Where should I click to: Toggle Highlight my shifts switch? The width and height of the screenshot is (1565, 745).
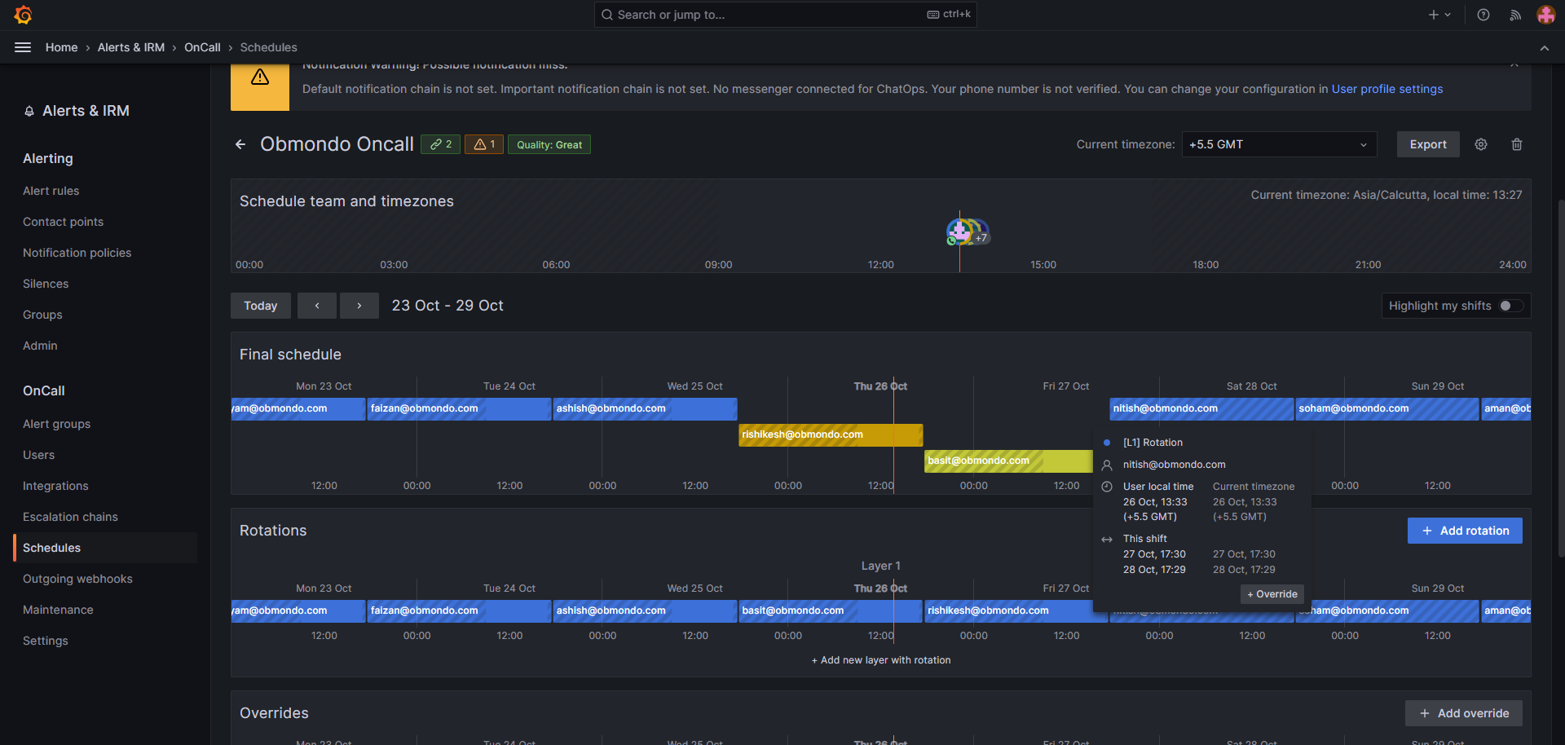(1511, 306)
